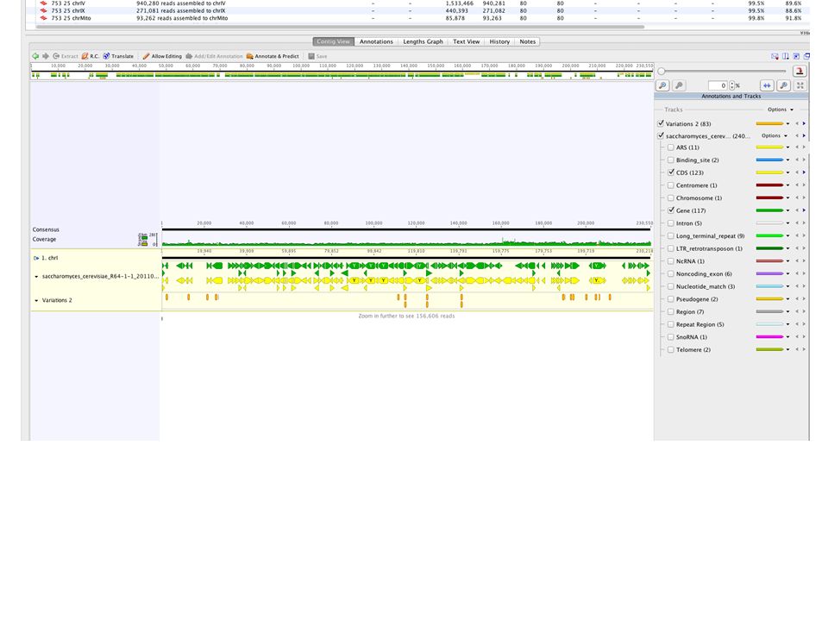Uncheck the Gene (117) checkbox
828x621 pixels.
tap(671, 210)
